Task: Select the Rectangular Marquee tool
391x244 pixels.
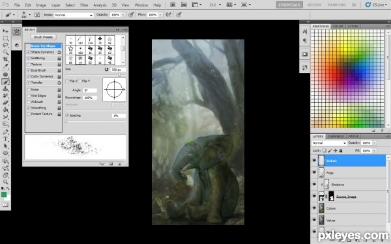Action: (5, 38)
